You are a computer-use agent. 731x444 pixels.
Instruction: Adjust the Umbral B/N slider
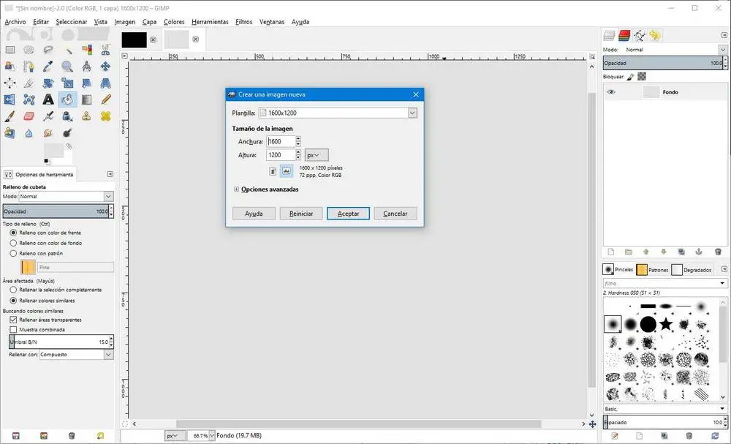pyautogui.click(x=58, y=342)
